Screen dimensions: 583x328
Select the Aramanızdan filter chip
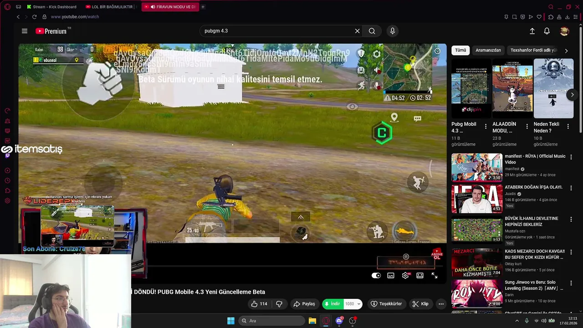(488, 50)
